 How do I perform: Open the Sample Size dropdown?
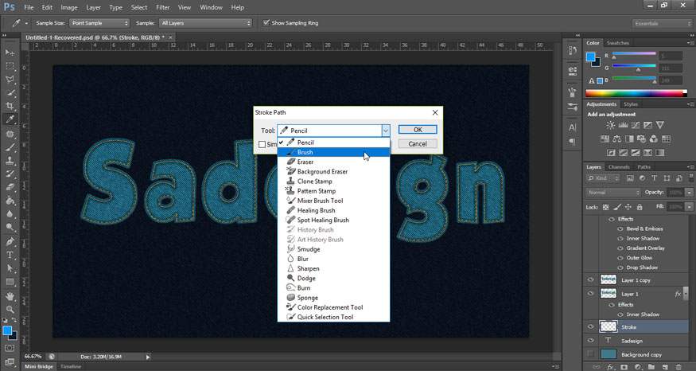(x=99, y=23)
